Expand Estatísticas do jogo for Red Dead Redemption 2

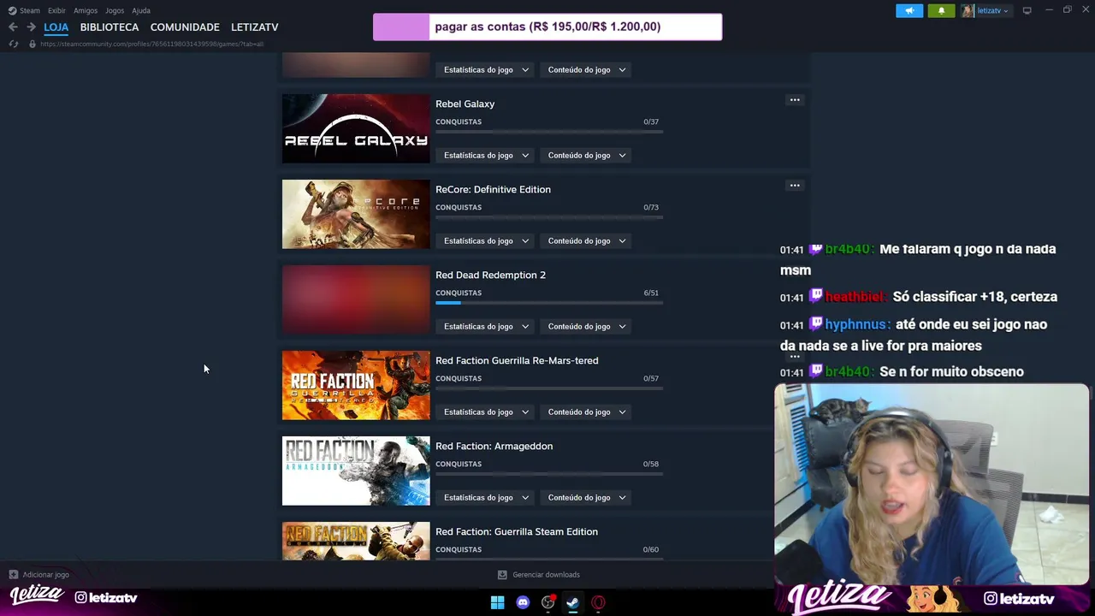pos(486,327)
